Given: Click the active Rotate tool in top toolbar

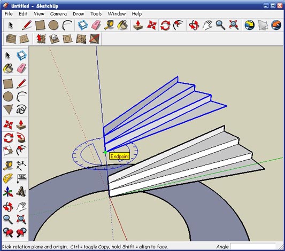Looking at the screenshot, I should point(165,25).
